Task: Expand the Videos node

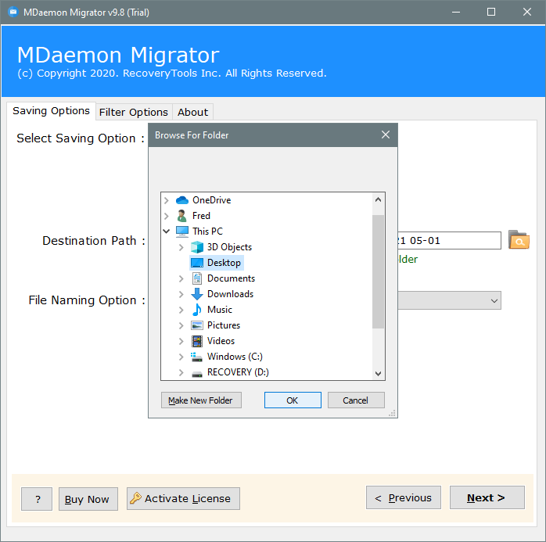Action: coord(181,341)
